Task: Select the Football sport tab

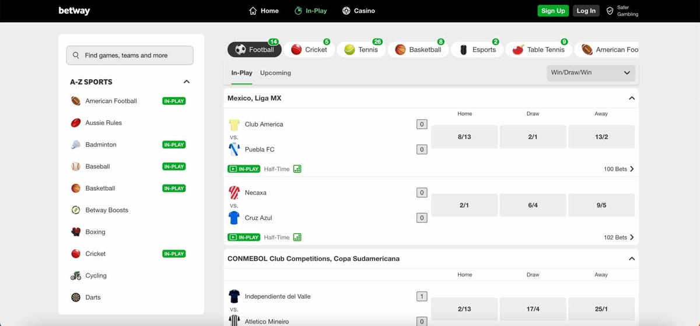Action: pos(254,49)
